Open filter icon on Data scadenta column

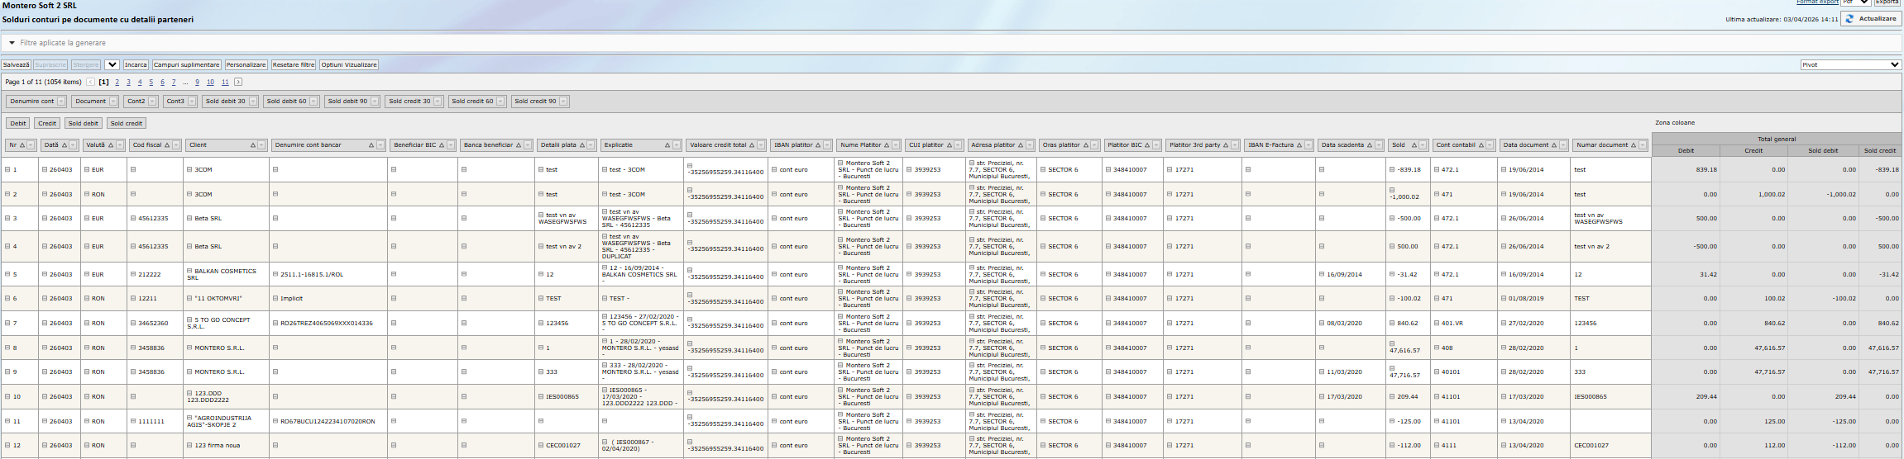point(1379,145)
